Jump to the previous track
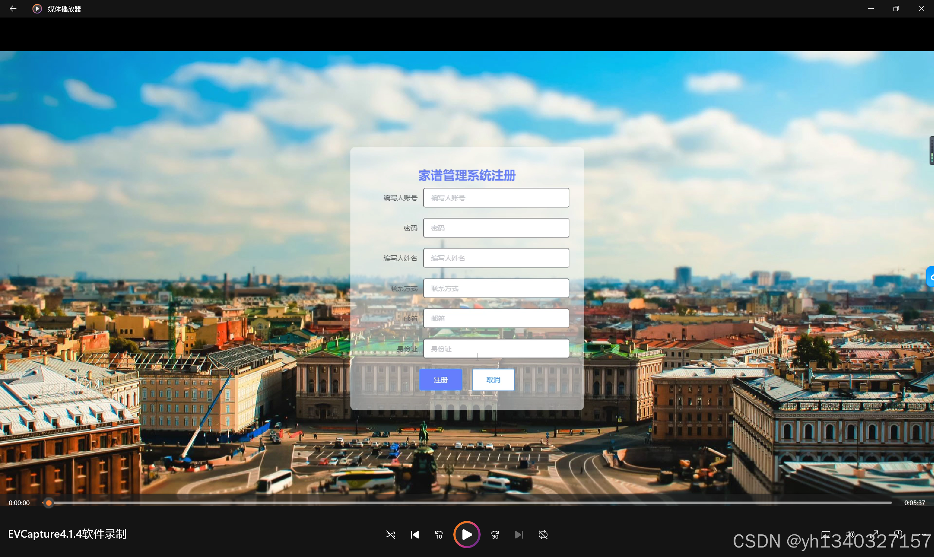Viewport: 934px width, 557px height. 415,534
